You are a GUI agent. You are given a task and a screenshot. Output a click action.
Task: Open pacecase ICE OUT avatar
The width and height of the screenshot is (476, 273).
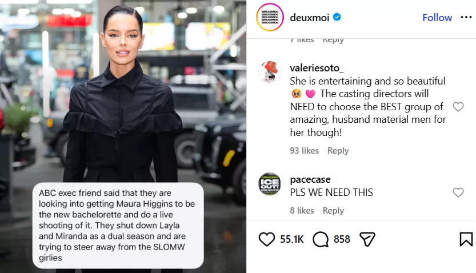270,184
